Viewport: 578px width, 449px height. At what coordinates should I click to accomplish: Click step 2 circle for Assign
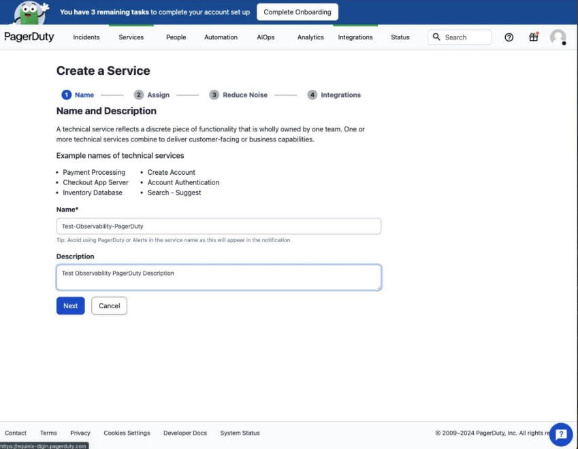point(139,95)
